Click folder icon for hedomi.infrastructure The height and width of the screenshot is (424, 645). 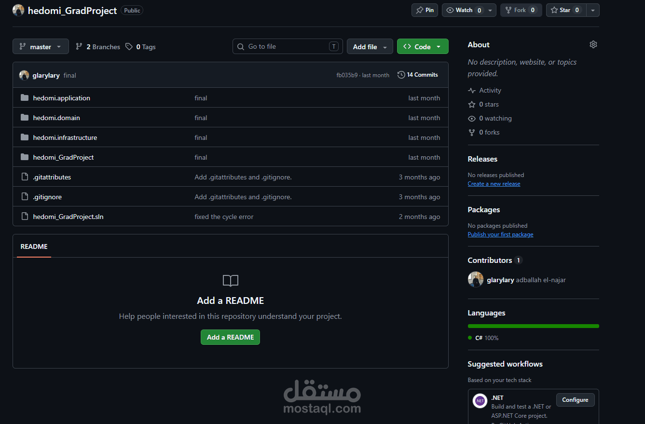point(25,137)
